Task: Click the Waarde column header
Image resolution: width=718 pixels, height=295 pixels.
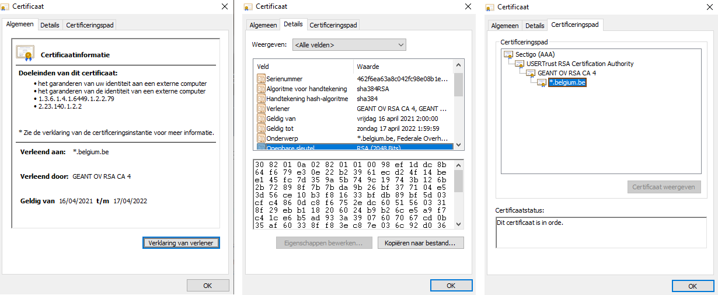Action: click(403, 67)
